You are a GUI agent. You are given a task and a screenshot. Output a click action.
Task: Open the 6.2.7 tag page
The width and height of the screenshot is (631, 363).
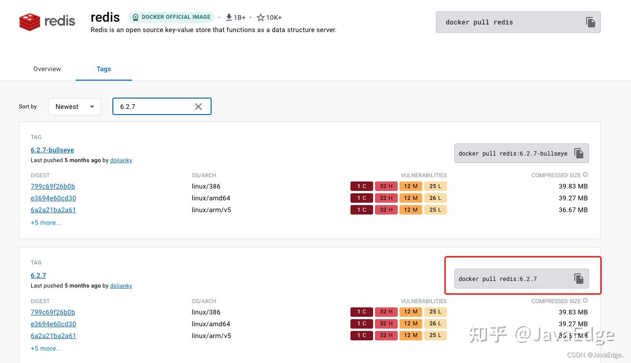pyautogui.click(x=38, y=275)
